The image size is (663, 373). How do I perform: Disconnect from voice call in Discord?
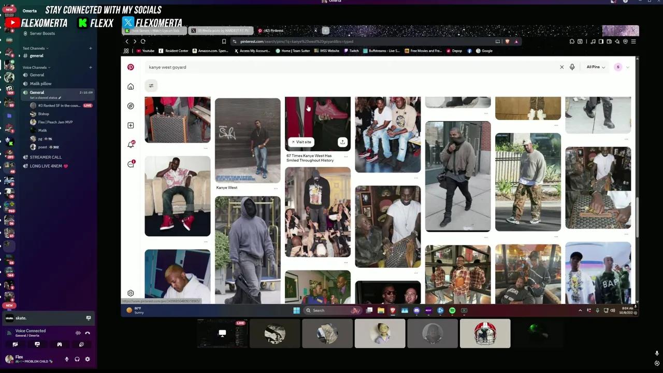click(x=88, y=333)
